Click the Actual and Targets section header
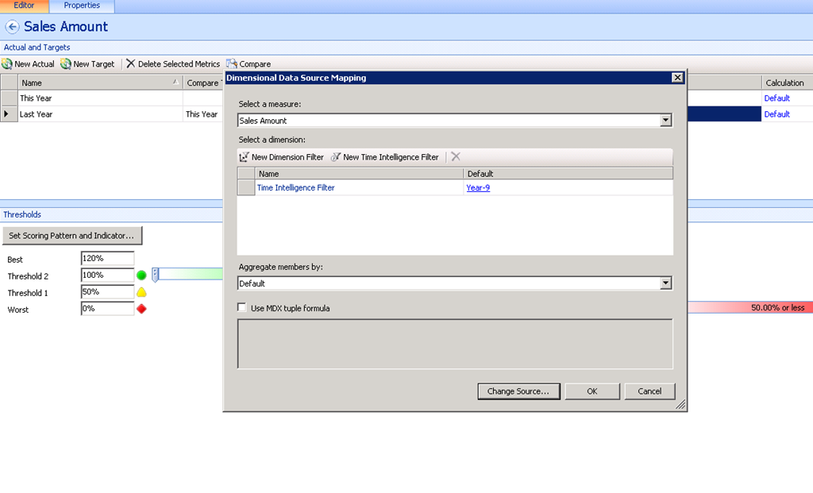 (x=37, y=47)
